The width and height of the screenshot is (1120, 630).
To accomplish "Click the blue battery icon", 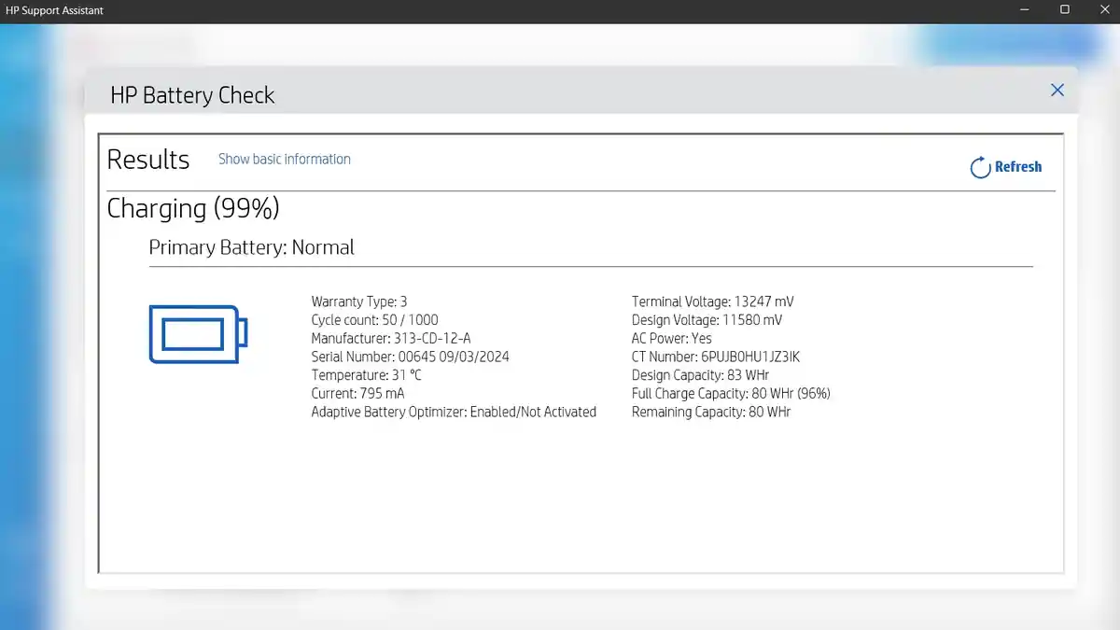I will (199, 334).
